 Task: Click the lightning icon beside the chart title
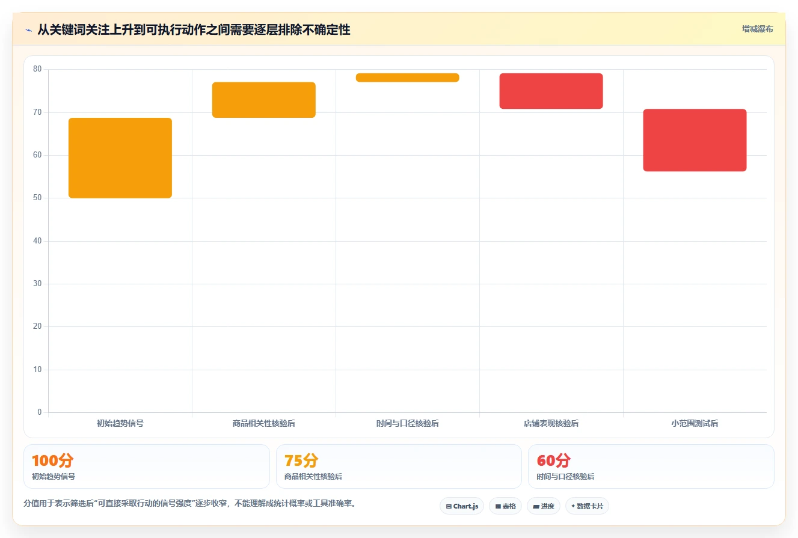(x=28, y=29)
